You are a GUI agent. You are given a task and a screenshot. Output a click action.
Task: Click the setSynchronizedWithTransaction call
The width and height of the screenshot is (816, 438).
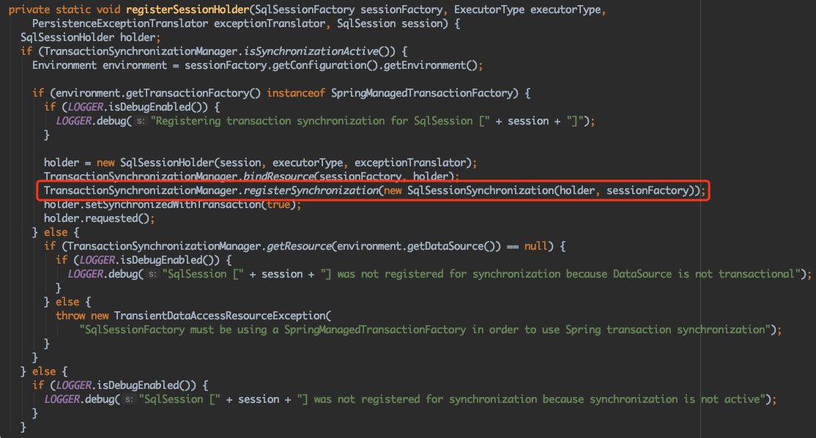point(173,204)
